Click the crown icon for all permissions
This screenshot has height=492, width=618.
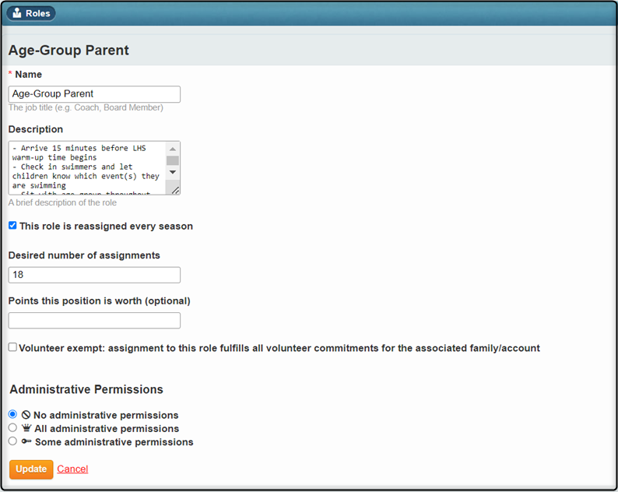click(x=26, y=427)
